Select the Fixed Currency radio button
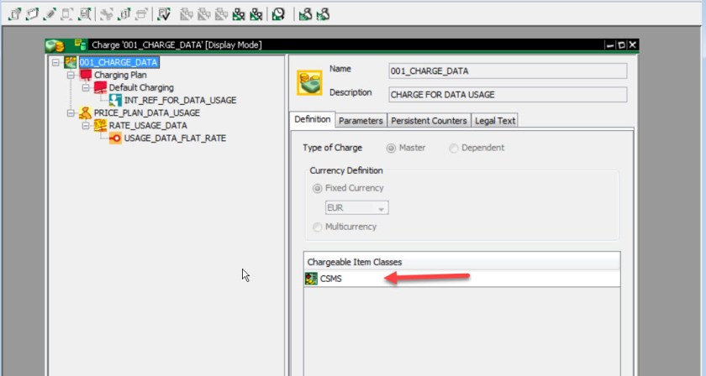 (x=318, y=189)
